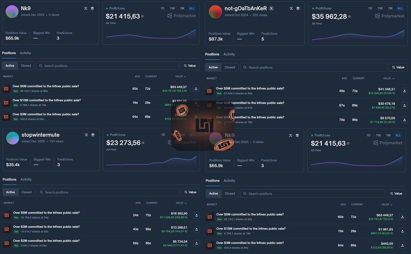Select 1W range on not-gOaTbAnKeR profit chart
This screenshot has width=411, height=254.
tap(380, 8)
